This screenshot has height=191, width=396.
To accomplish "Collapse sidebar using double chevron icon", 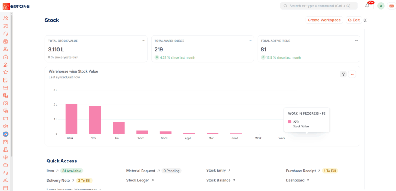I will (x=365, y=20).
